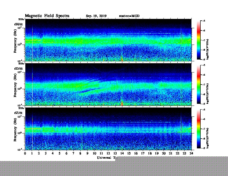Click hour tick label 19 on time axis
This screenshot has height=176, width=228.
pos(157,153)
